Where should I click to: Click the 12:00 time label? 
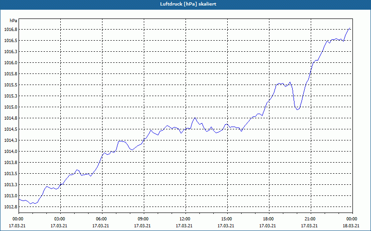point(185,219)
